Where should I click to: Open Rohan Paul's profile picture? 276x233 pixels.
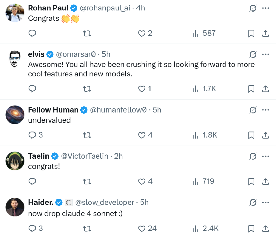click(15, 13)
